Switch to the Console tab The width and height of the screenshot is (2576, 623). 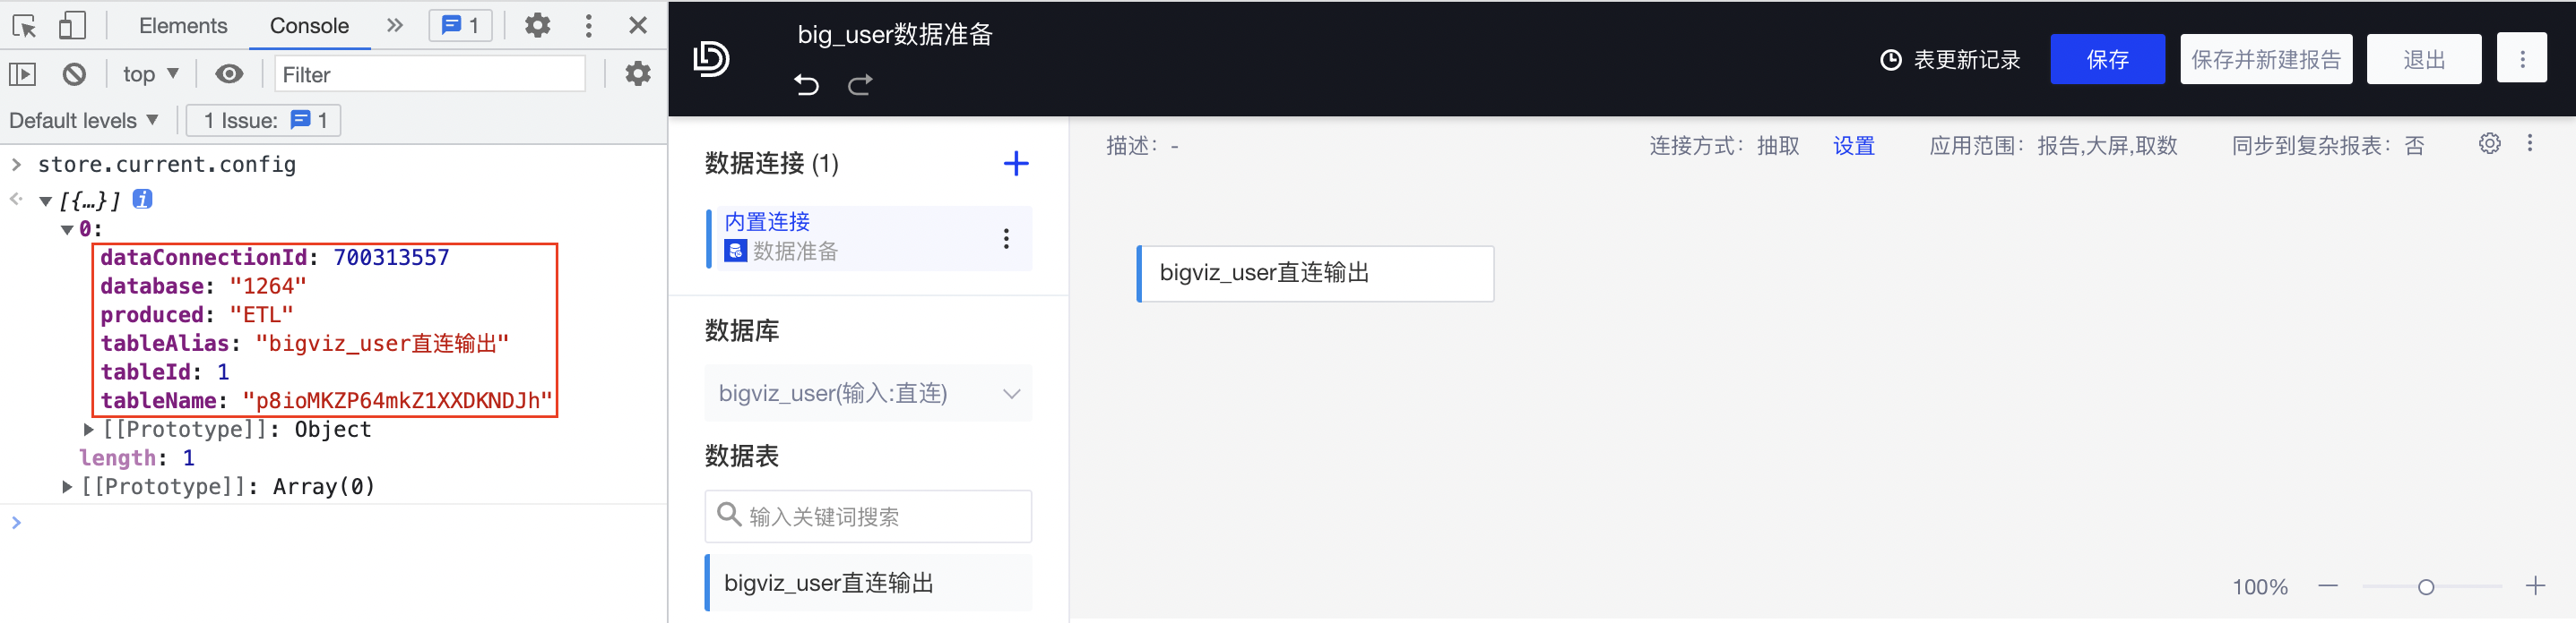309,26
